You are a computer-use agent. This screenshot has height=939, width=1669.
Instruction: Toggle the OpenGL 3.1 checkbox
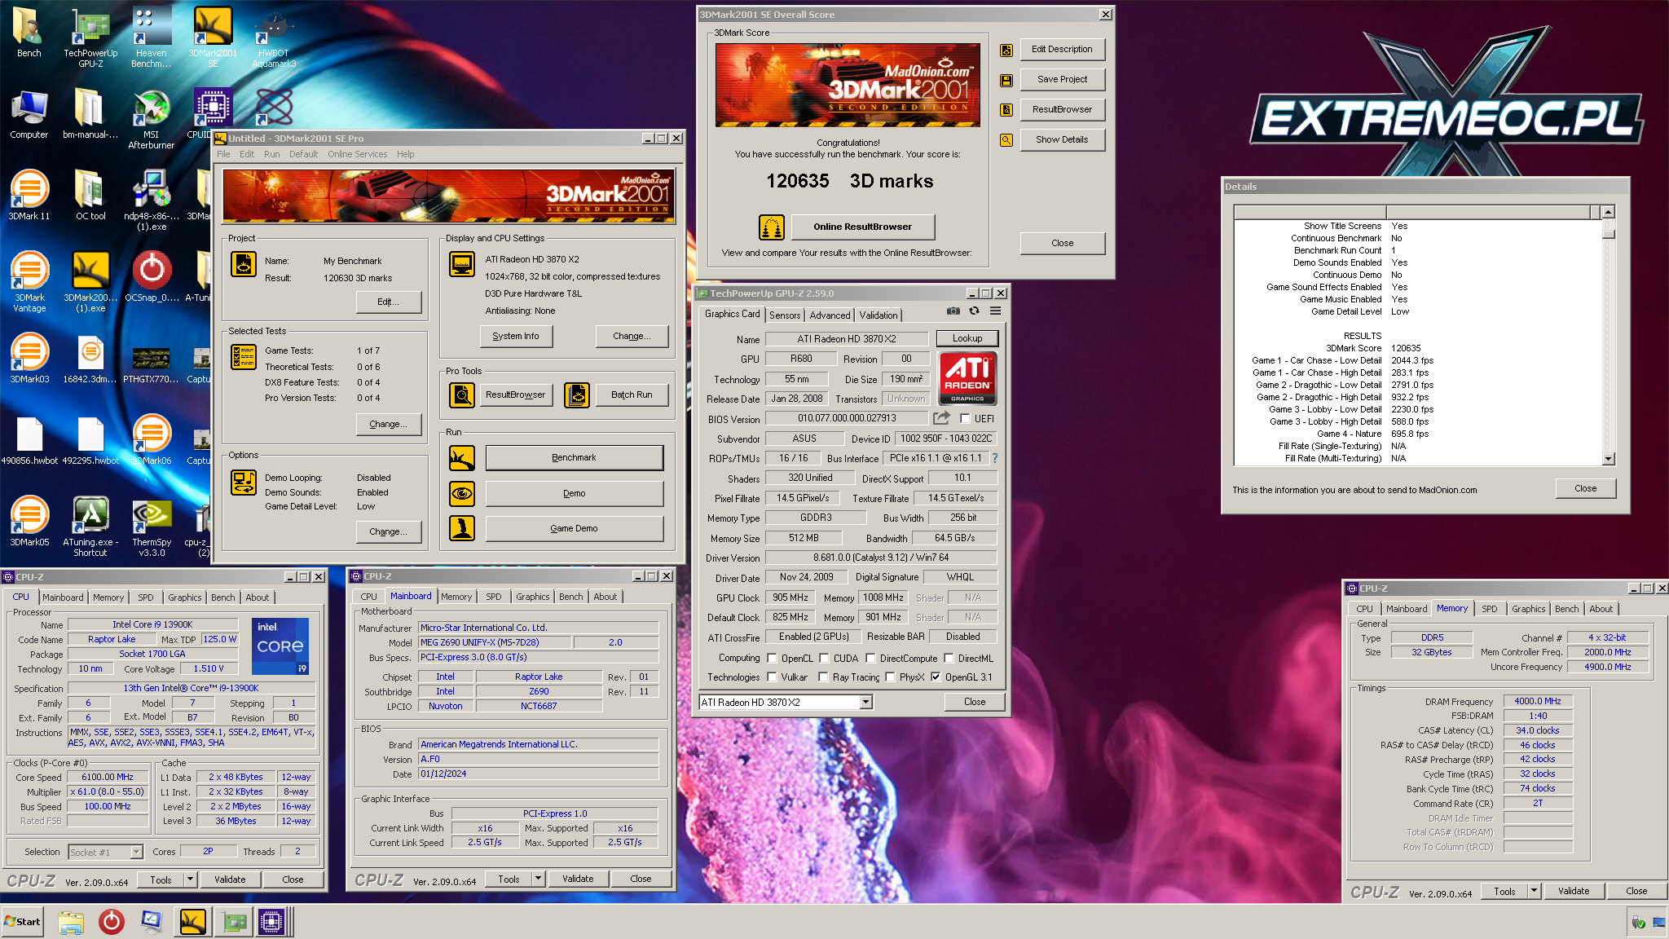(x=936, y=677)
